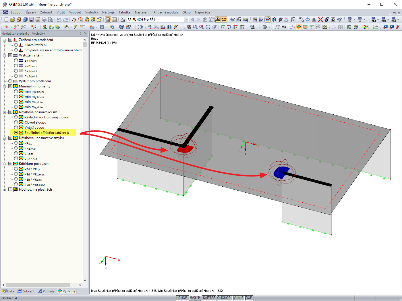Close the Navigátor projektu panel
This screenshot has width=402, height=301.
(85, 34)
